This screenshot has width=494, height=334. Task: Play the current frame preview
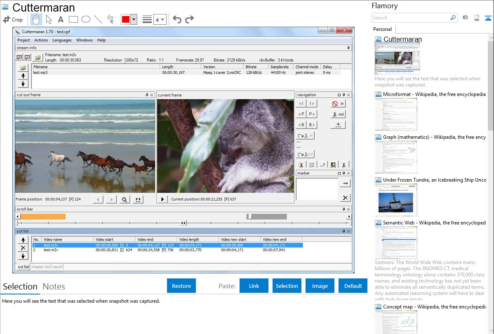pyautogui.click(x=162, y=199)
